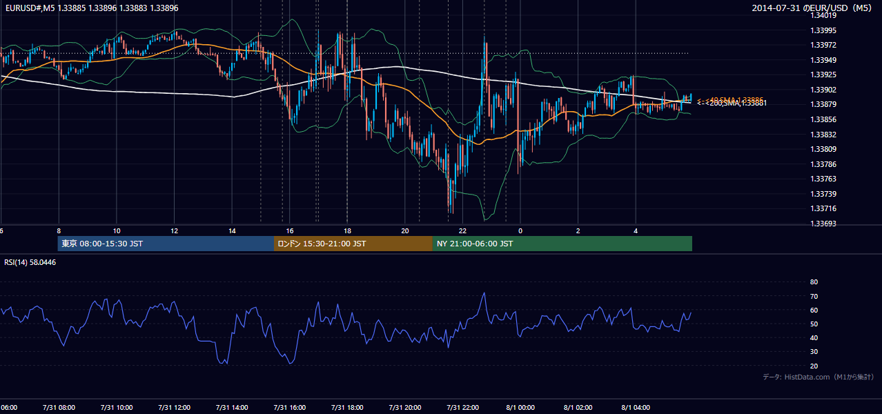Select the Tokyo 08:00-15:30 JST session bar
The width and height of the screenshot is (882, 414).
pyautogui.click(x=166, y=244)
